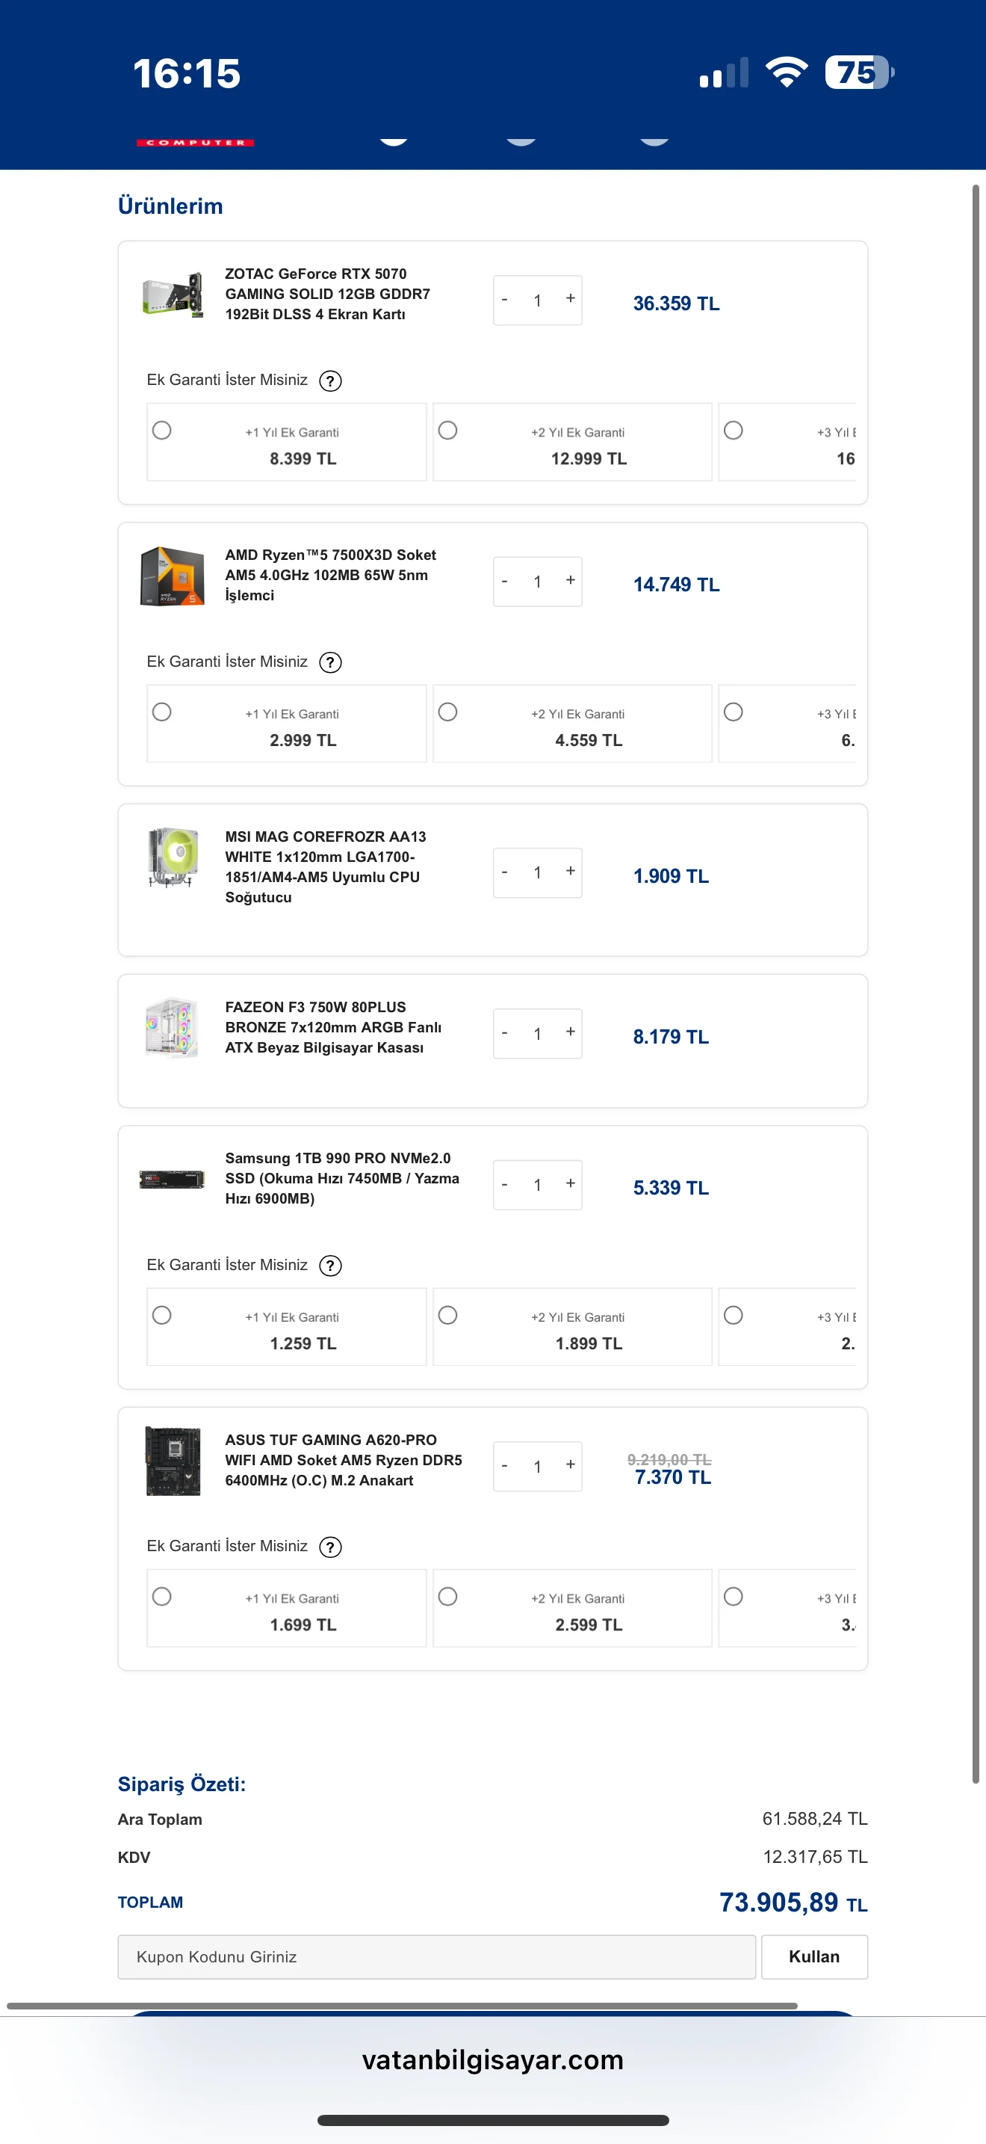This screenshot has height=2144, width=986.
Task: Open warranty help icon for ZOTAC RTX 5070
Action: (330, 381)
